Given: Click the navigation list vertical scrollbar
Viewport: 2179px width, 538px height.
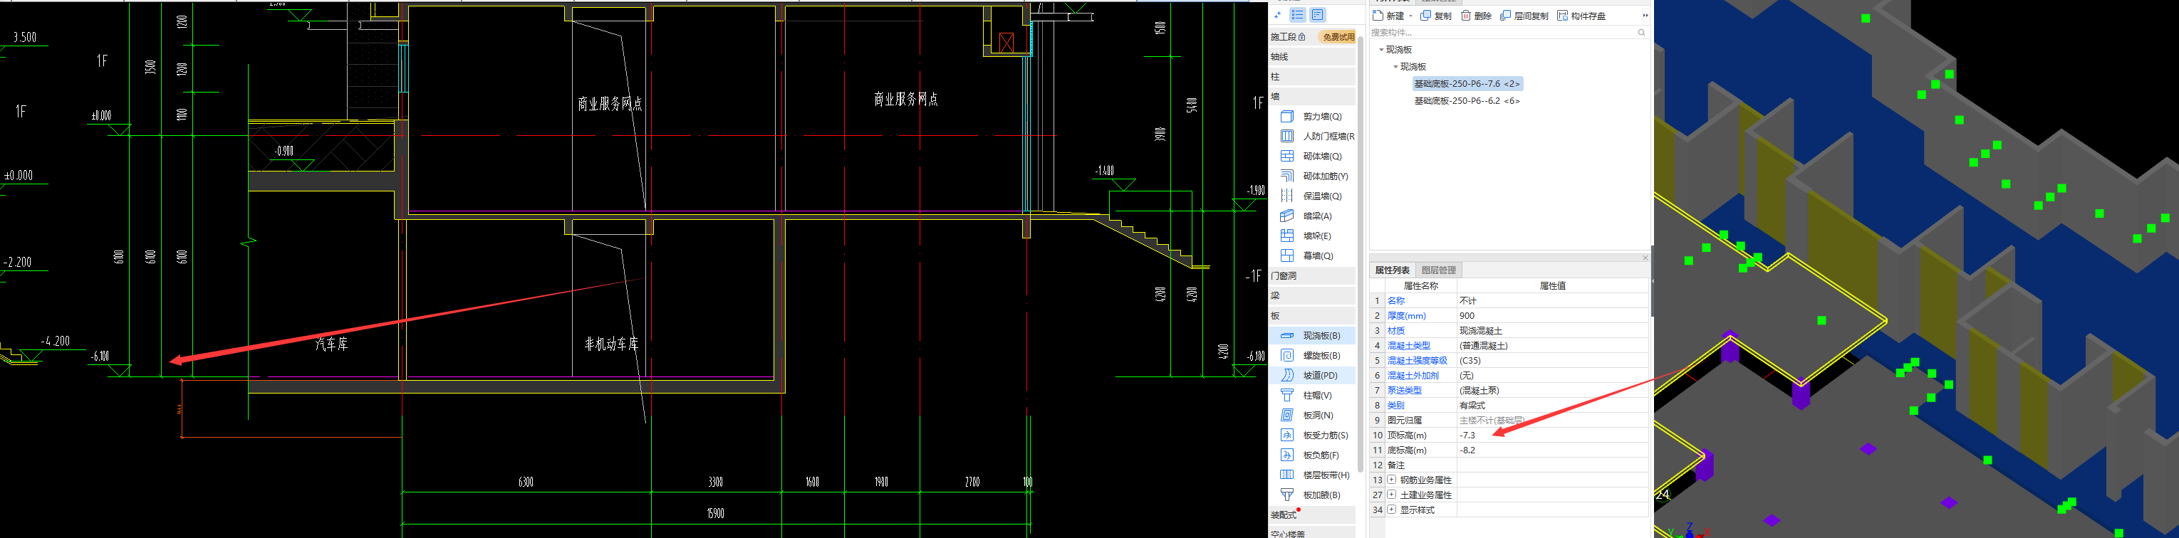Looking at the screenshot, I should pos(1361,253).
